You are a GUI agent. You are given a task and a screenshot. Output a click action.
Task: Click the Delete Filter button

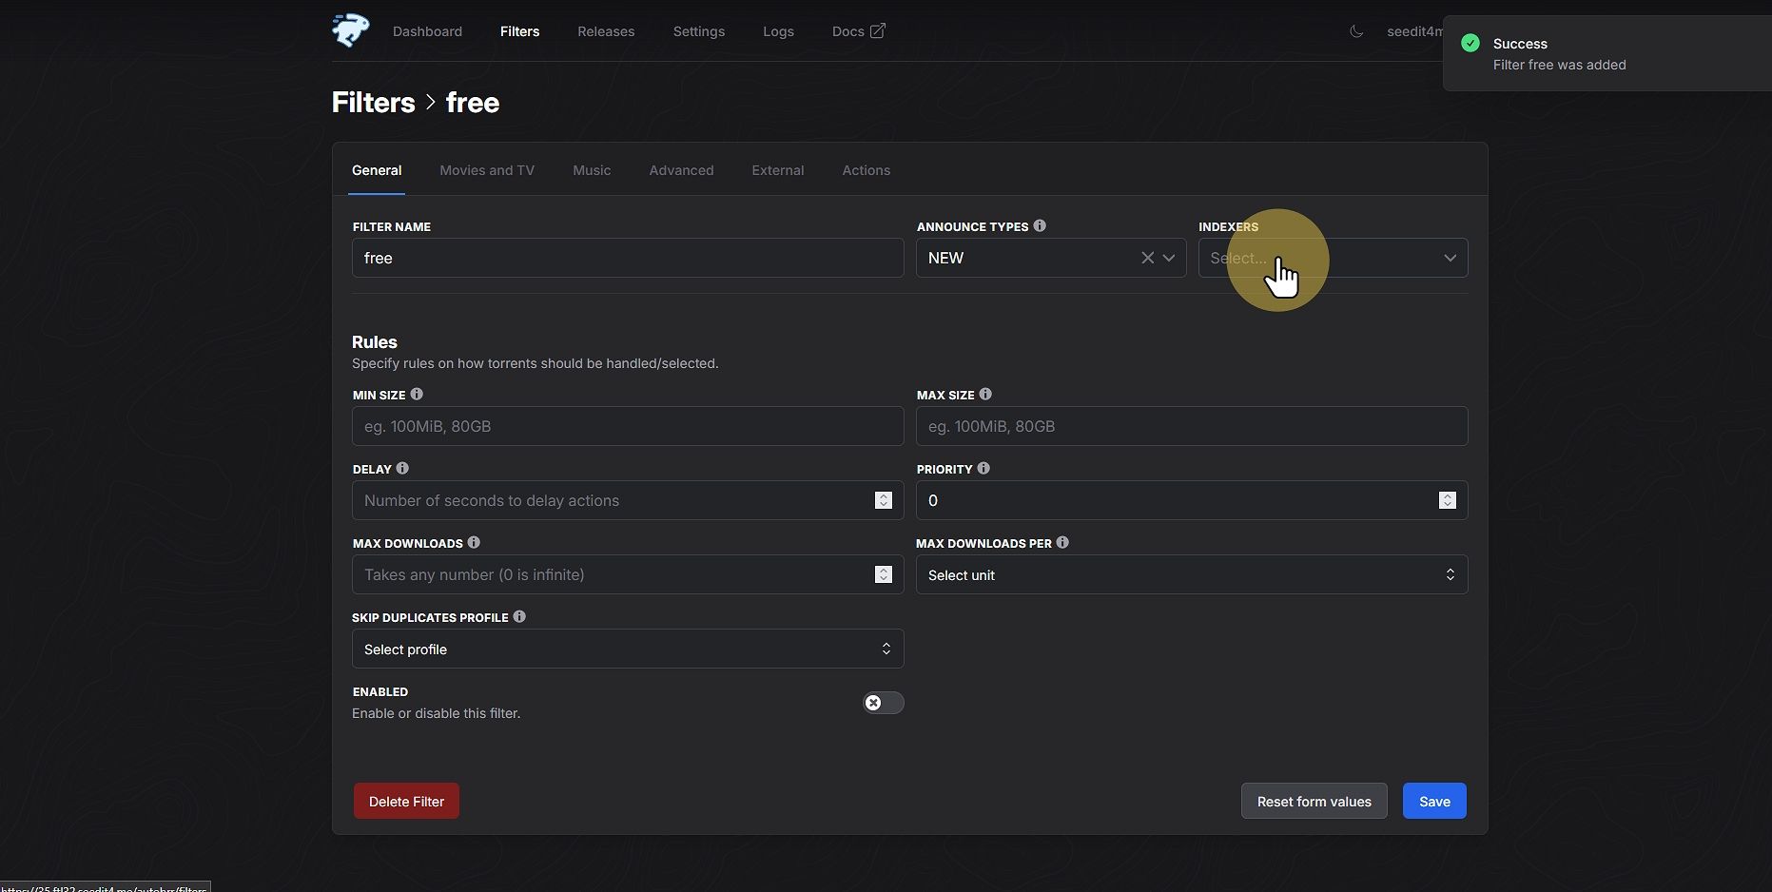[406, 802]
